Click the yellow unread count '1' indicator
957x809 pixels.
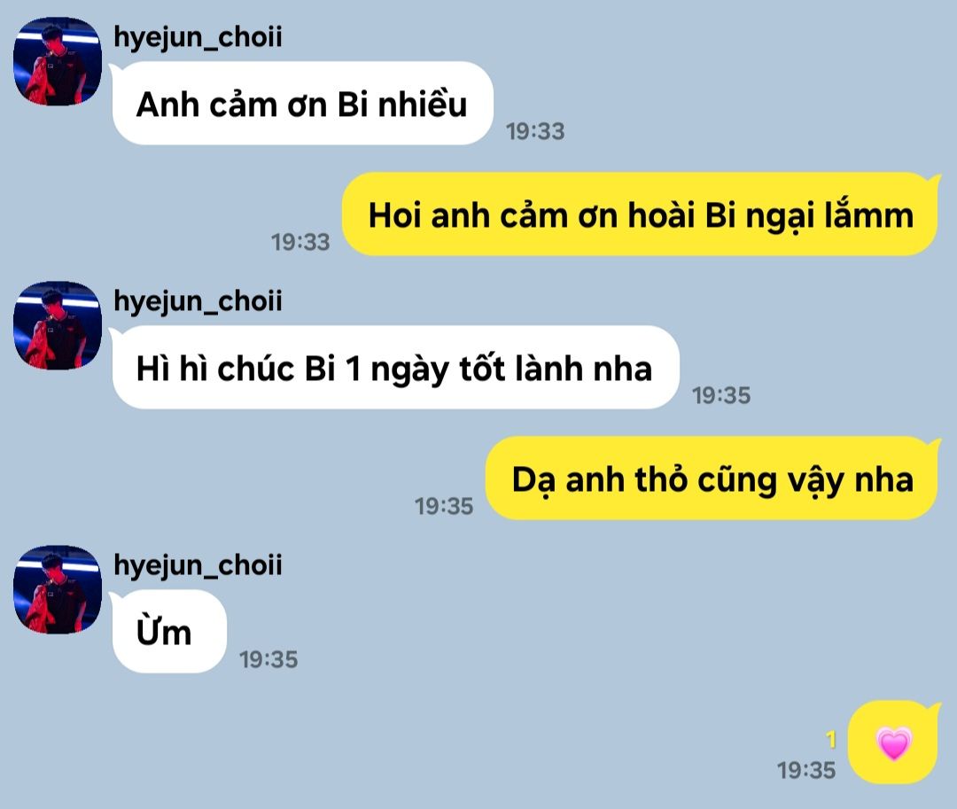(830, 740)
